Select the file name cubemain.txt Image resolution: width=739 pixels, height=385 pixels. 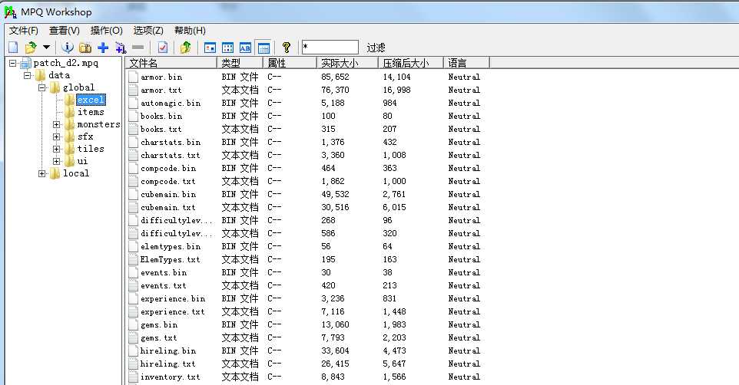(x=167, y=208)
